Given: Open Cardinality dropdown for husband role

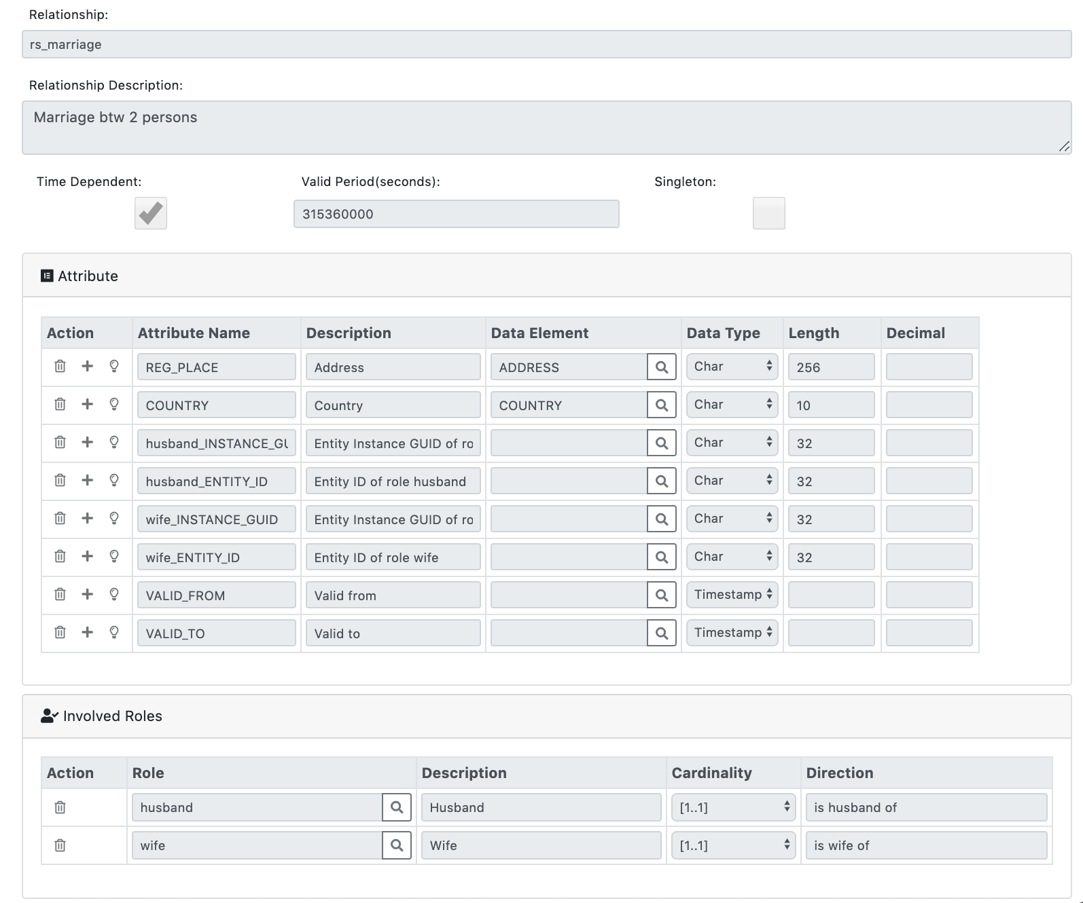Looking at the screenshot, I should pos(732,807).
